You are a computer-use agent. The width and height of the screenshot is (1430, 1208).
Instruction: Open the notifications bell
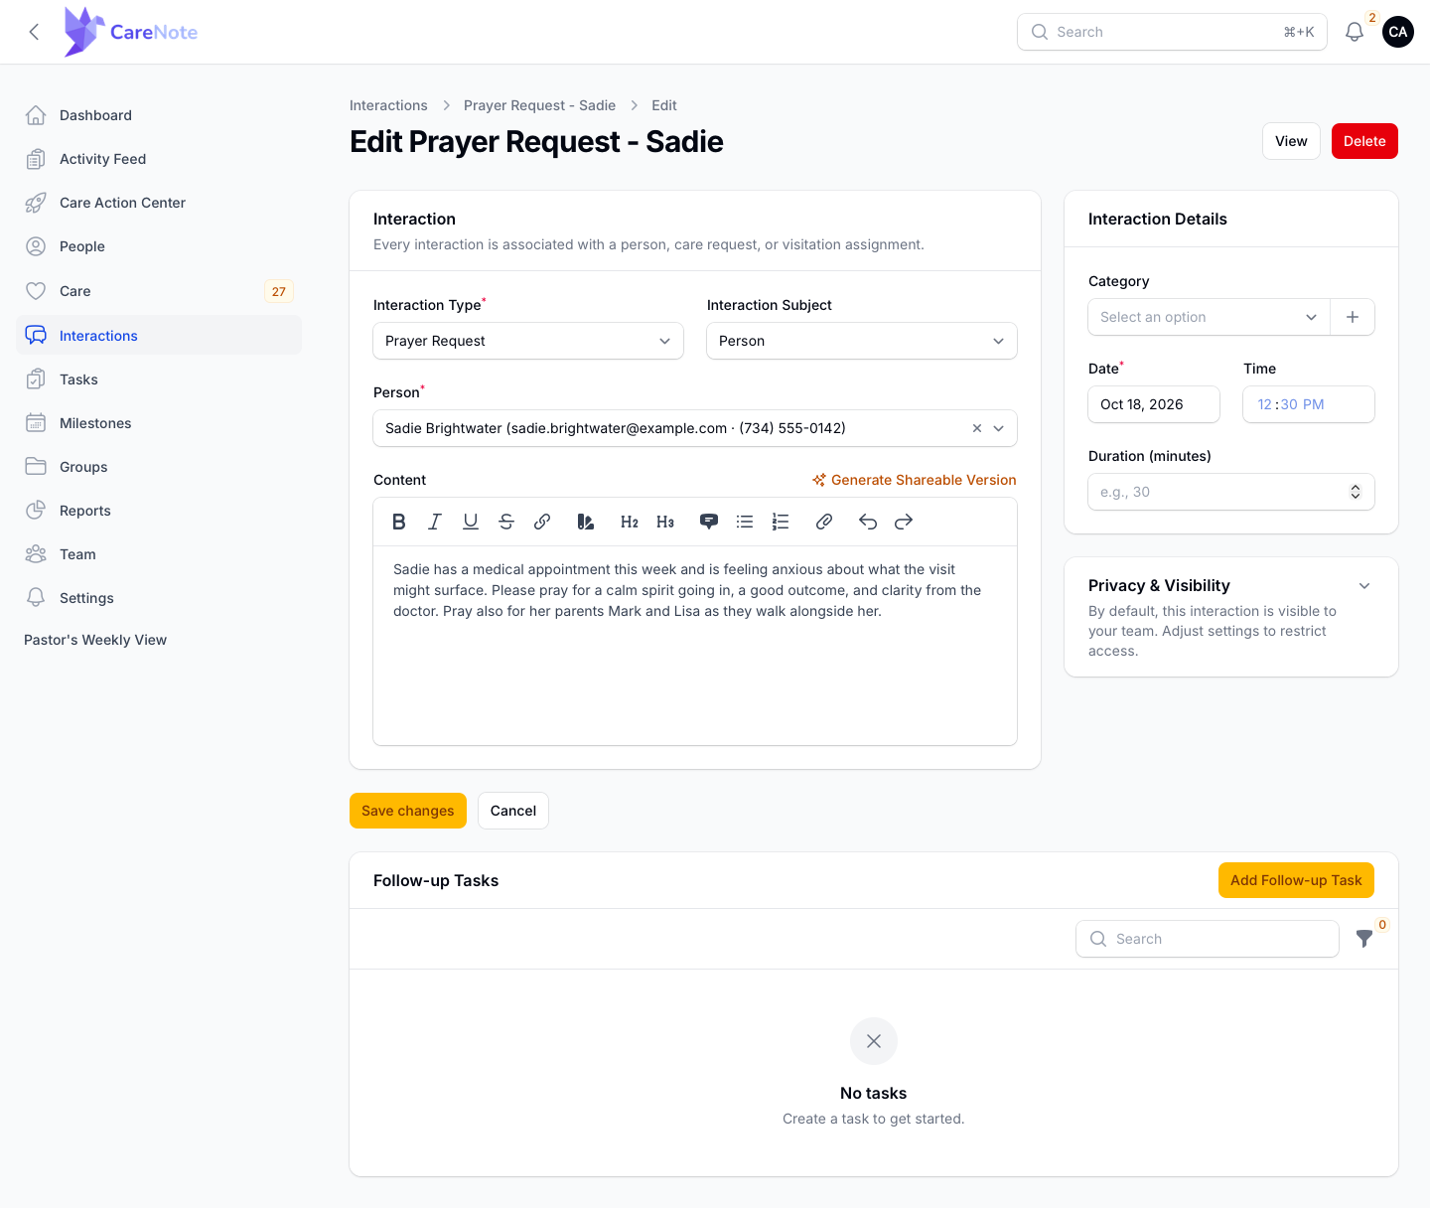(1355, 32)
